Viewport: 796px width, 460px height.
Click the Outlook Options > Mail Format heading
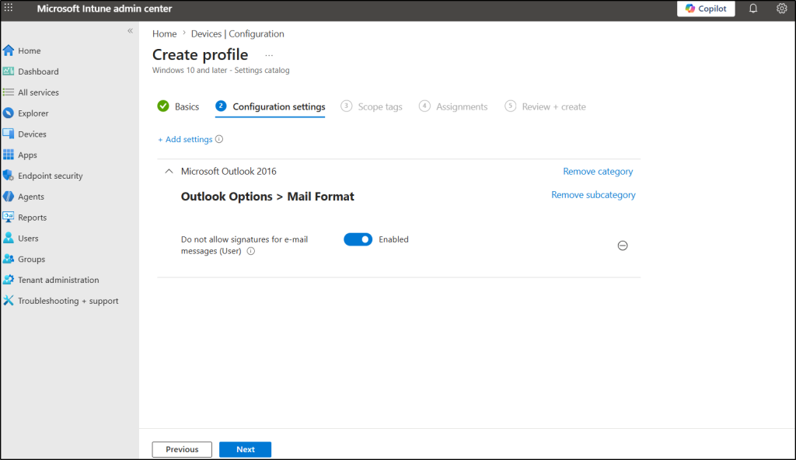(x=267, y=197)
